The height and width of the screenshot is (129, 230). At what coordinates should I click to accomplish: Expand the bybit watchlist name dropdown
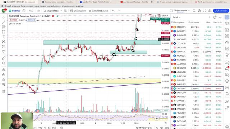176,17
